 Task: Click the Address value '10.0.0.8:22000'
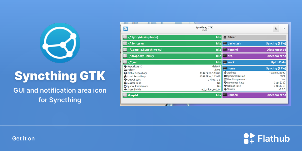pyautogui.click(x=277, y=73)
